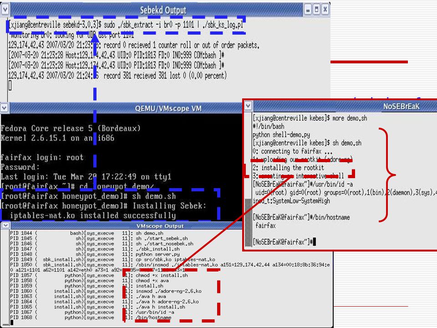The width and height of the screenshot is (437, 328).
Task: Select PID 1860 'insmod ./adore-ng-2.6.ko' row
Action: [x=106, y=291]
